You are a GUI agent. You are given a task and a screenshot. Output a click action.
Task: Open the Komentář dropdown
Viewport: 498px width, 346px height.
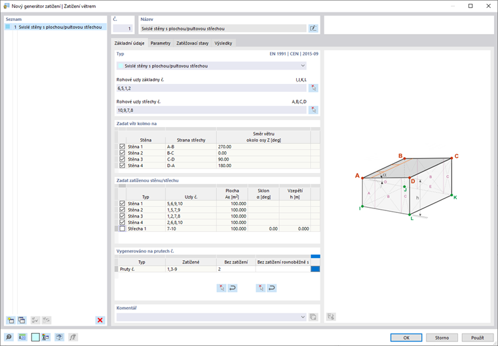(212, 317)
